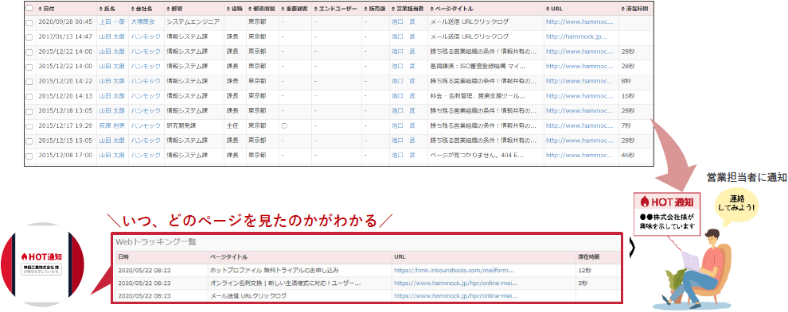Toggle the select-all checkbox in table header

pyautogui.click(x=29, y=8)
